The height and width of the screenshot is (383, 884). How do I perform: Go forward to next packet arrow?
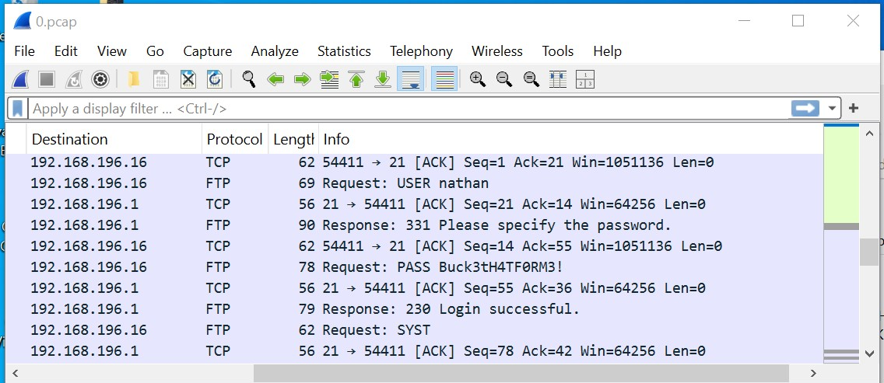[x=303, y=79]
